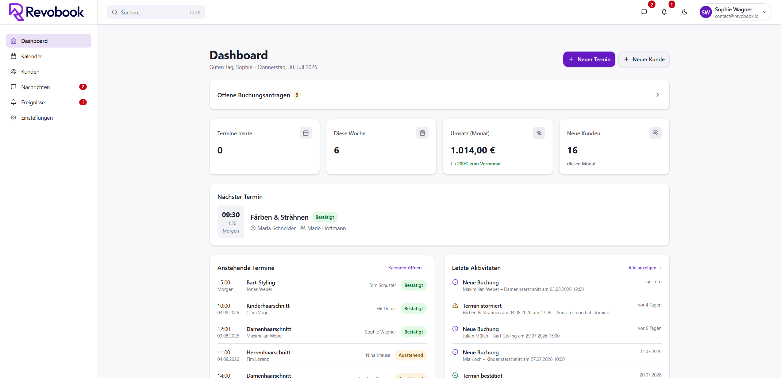The width and height of the screenshot is (781, 378).
Task: Click warning icon of Termin storniert
Action: coord(455,305)
